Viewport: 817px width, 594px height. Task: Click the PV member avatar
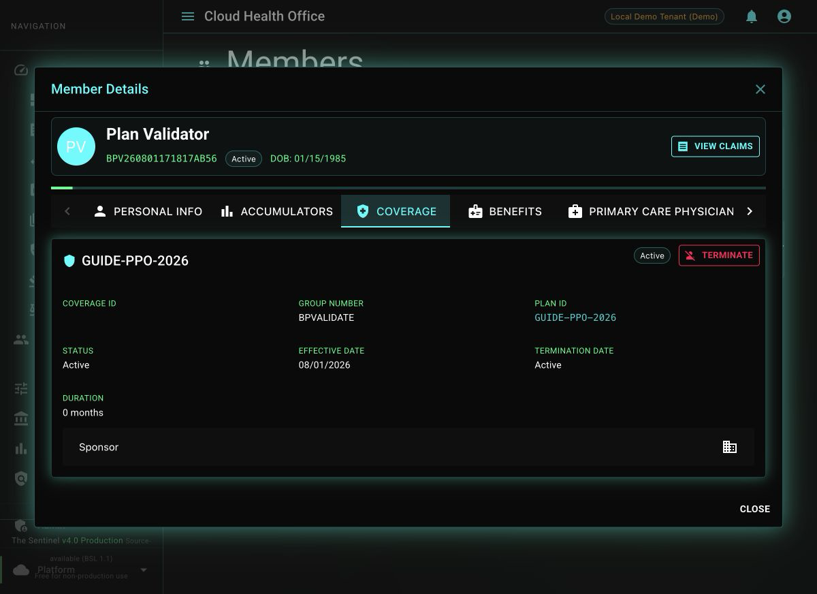[x=76, y=146]
